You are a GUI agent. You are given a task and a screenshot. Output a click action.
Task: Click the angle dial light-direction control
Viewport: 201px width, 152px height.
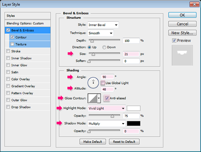coord(93,83)
